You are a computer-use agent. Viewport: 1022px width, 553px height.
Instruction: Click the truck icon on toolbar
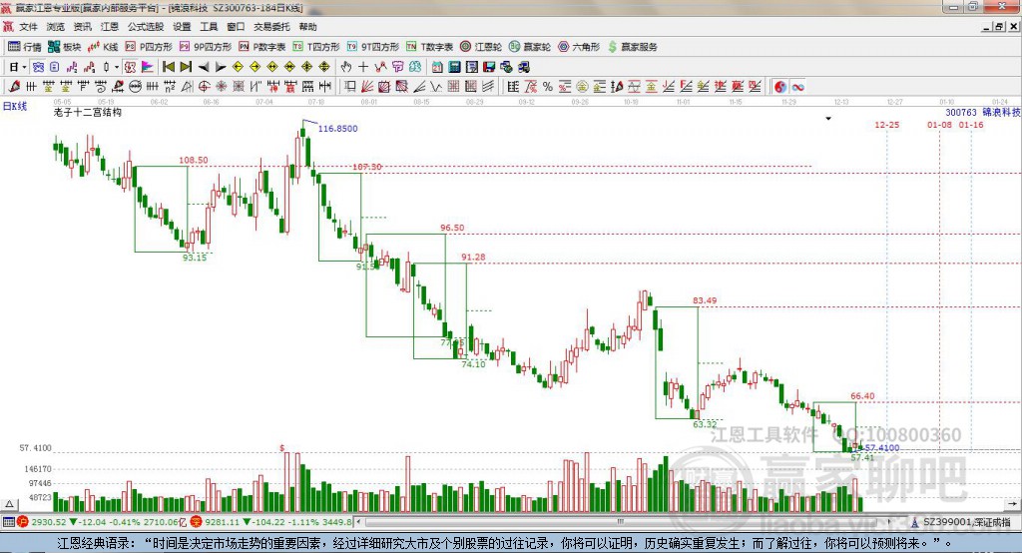(524, 67)
